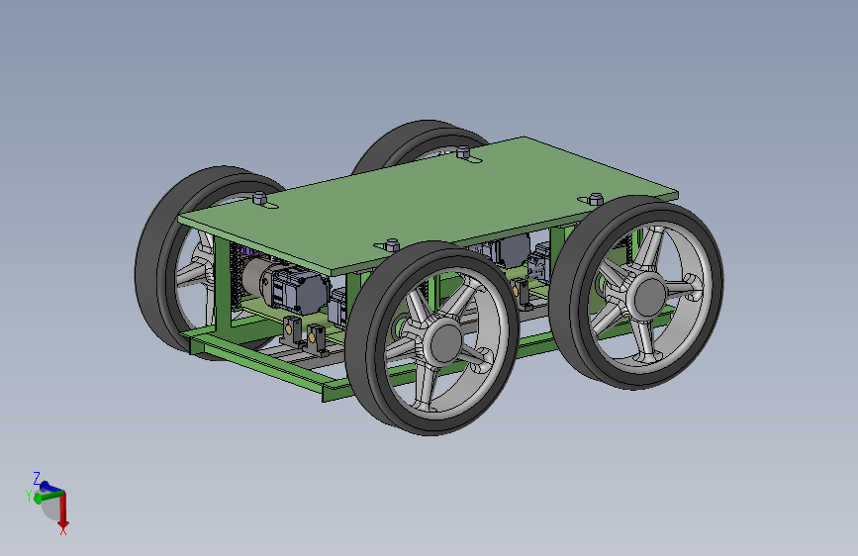
Task: Select the hub of the right-side wheel
Action: [648, 296]
